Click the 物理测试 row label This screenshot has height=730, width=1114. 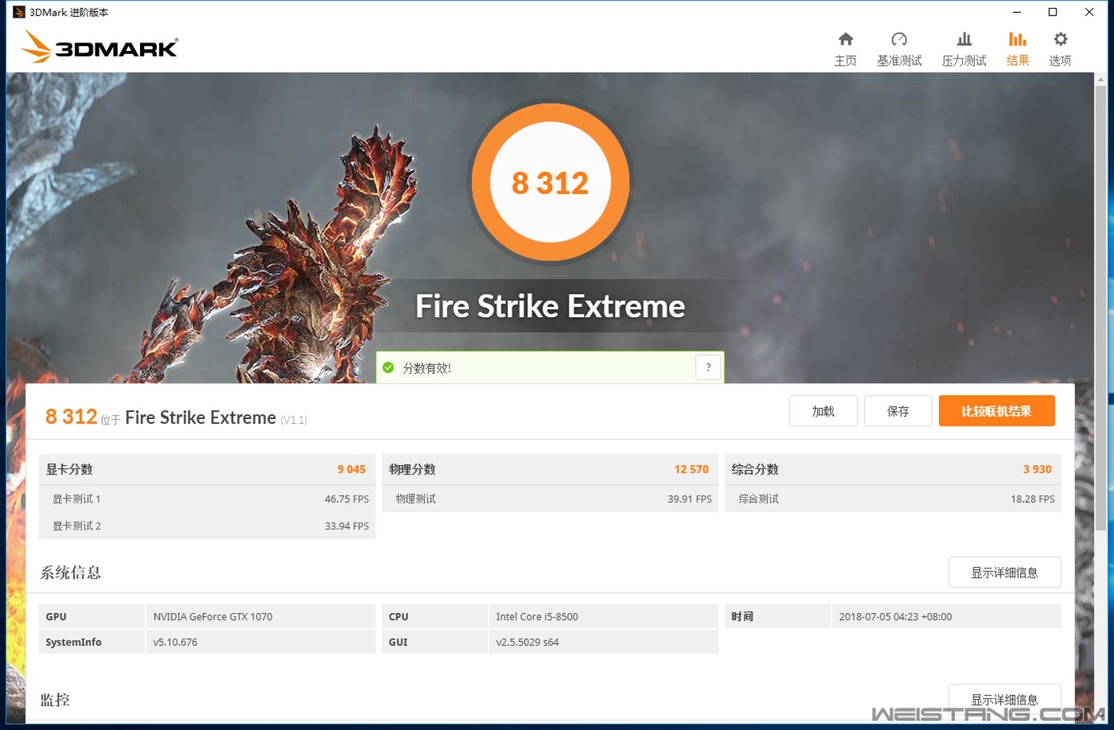(x=415, y=499)
